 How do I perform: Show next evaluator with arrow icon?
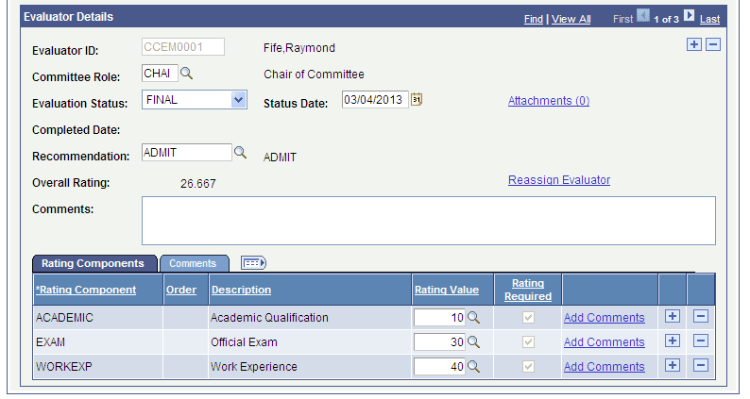point(689,16)
